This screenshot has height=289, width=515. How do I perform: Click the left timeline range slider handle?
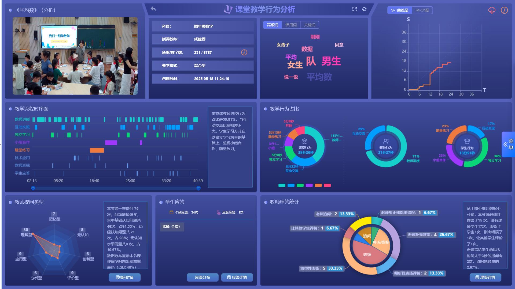coord(33,188)
